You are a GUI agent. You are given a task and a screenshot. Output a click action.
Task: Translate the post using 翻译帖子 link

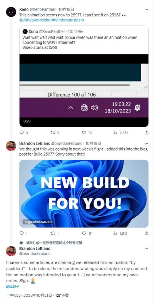point(13,286)
